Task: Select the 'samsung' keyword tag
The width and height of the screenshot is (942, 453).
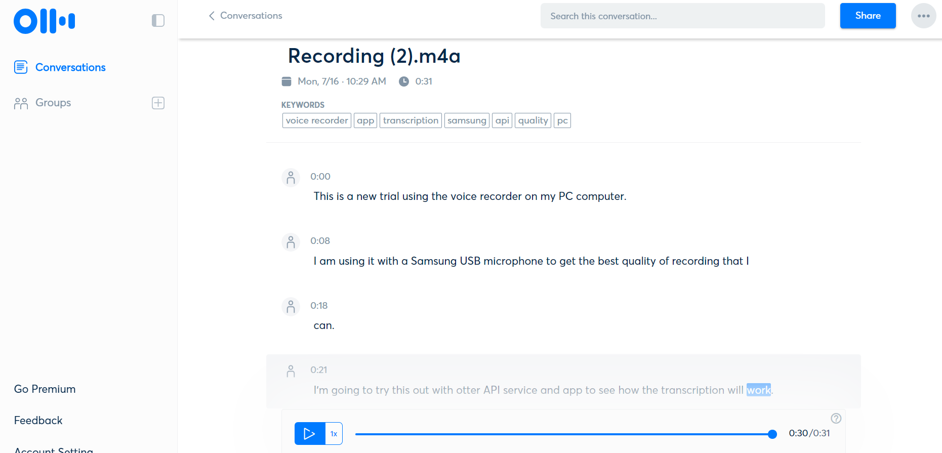Action: 467,120
